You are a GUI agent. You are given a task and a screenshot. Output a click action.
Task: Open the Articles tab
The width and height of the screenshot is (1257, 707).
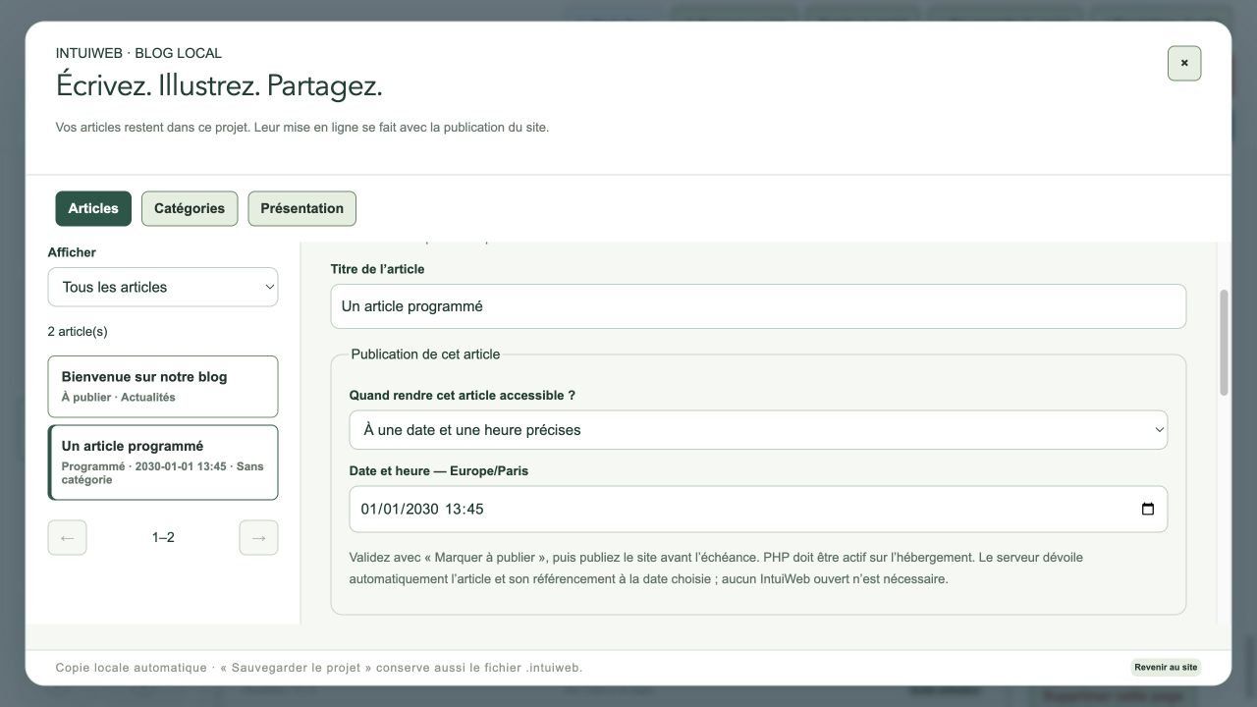tap(93, 208)
